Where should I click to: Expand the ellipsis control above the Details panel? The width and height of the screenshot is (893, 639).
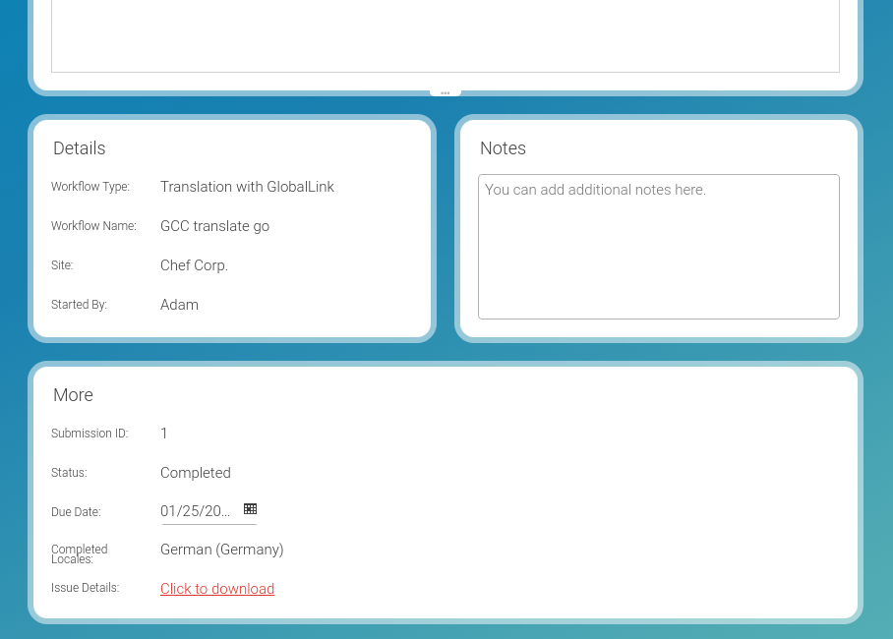coord(445,89)
